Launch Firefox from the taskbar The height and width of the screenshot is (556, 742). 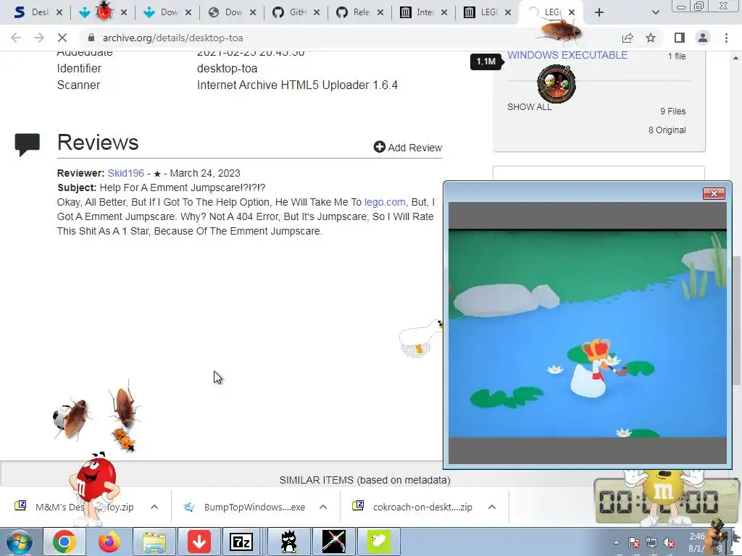tap(109, 542)
